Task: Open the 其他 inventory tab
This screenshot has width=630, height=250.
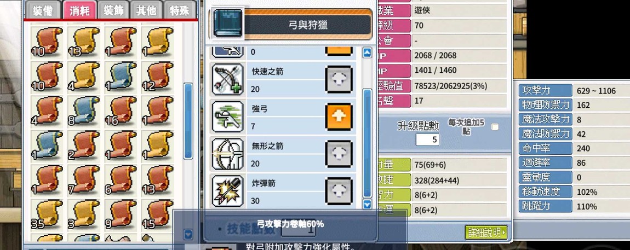Action: click(x=147, y=10)
